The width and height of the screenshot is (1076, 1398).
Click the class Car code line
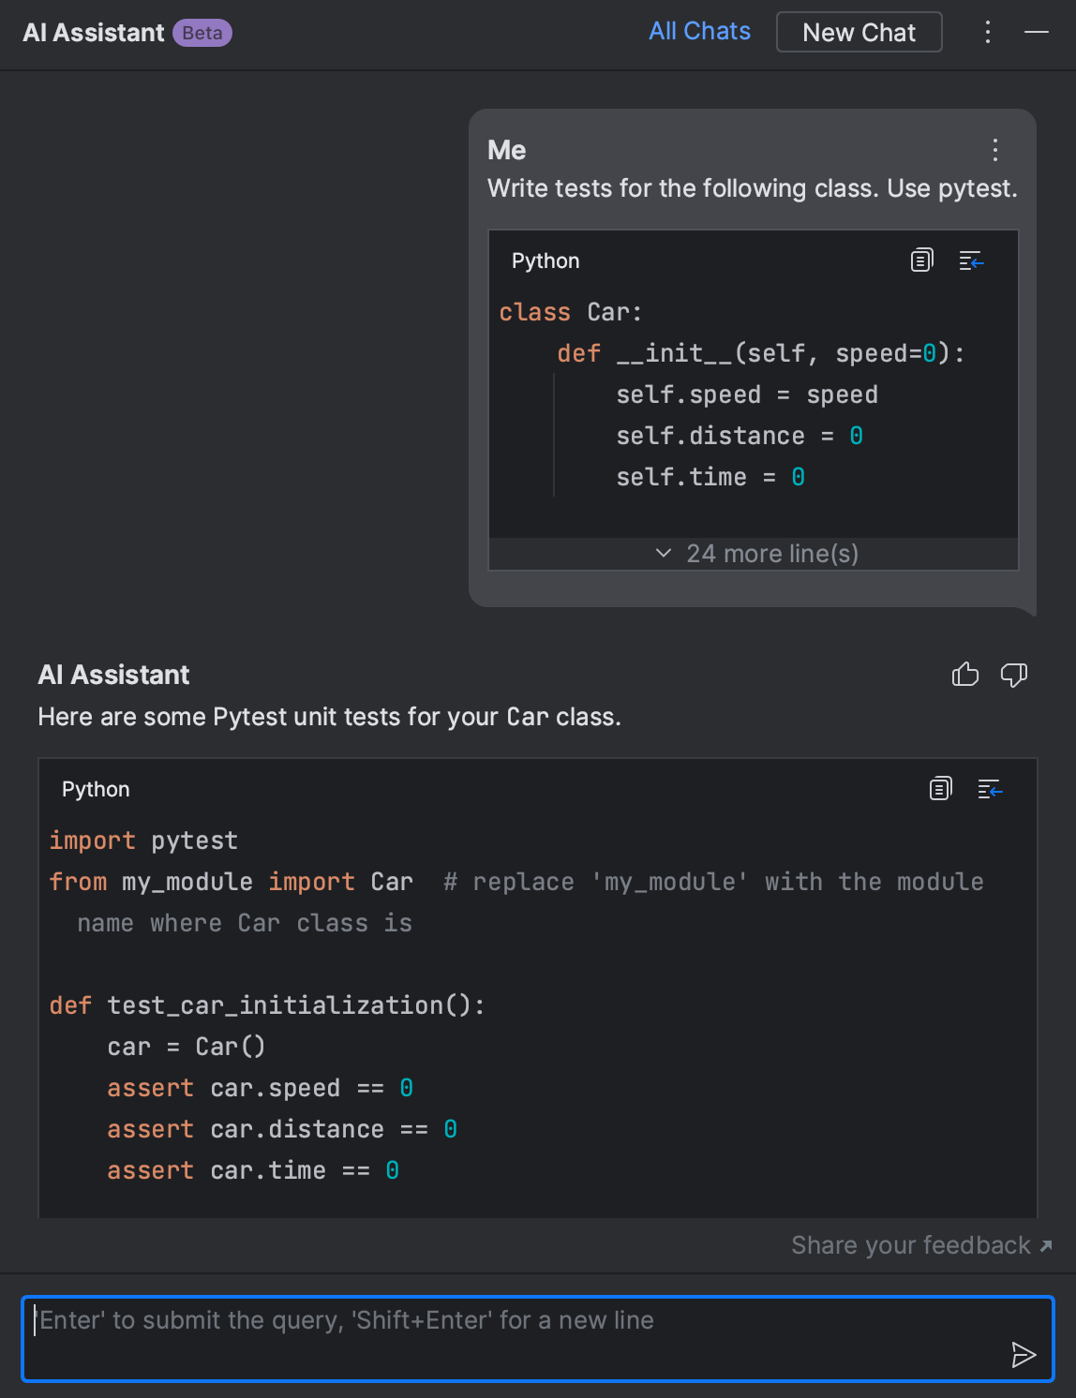[571, 312]
